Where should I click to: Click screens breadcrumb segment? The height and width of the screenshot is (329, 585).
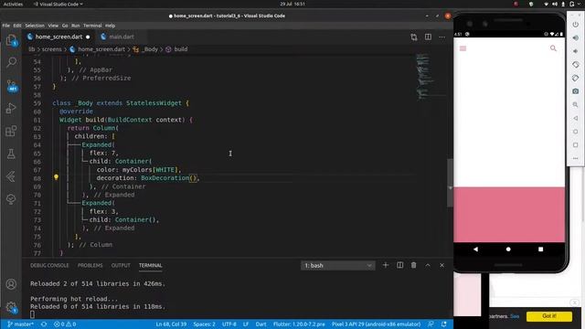click(x=51, y=49)
